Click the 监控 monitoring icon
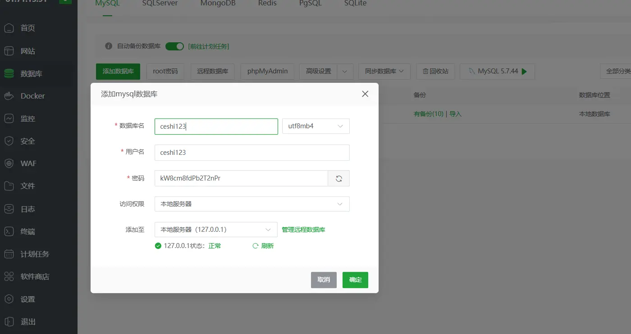The height and width of the screenshot is (334, 631). tap(9, 118)
